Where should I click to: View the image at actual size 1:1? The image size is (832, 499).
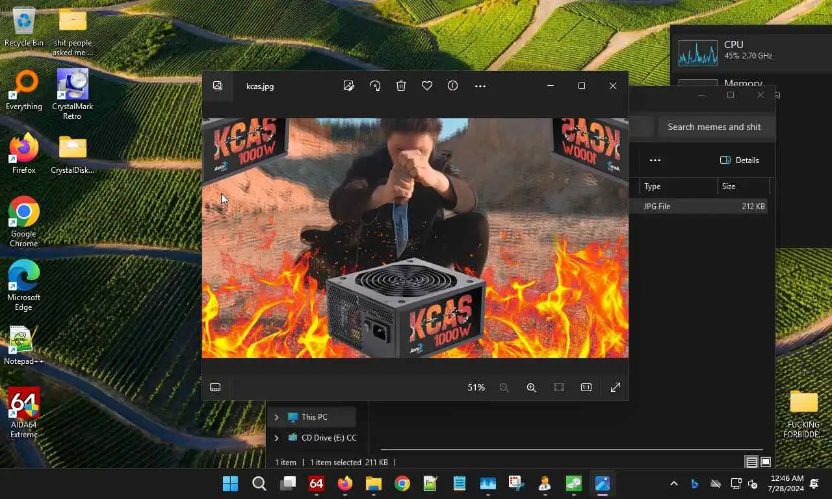pyautogui.click(x=586, y=387)
